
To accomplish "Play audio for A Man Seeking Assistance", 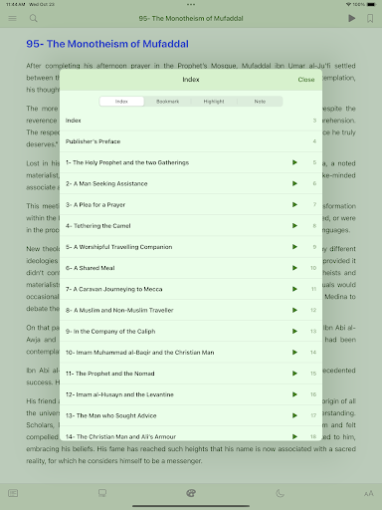I will tap(294, 183).
